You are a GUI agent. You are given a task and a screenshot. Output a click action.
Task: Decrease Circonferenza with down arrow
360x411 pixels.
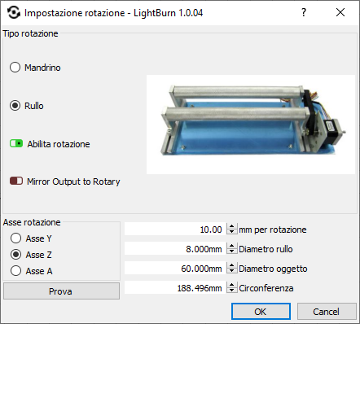tap(231, 291)
